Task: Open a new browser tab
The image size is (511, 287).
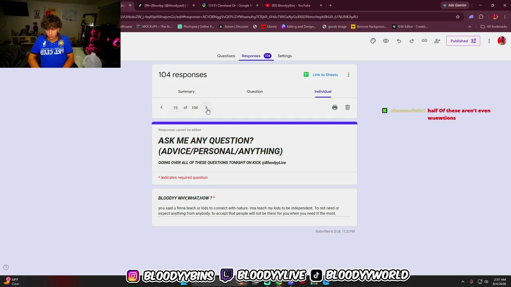Action: [330, 5]
